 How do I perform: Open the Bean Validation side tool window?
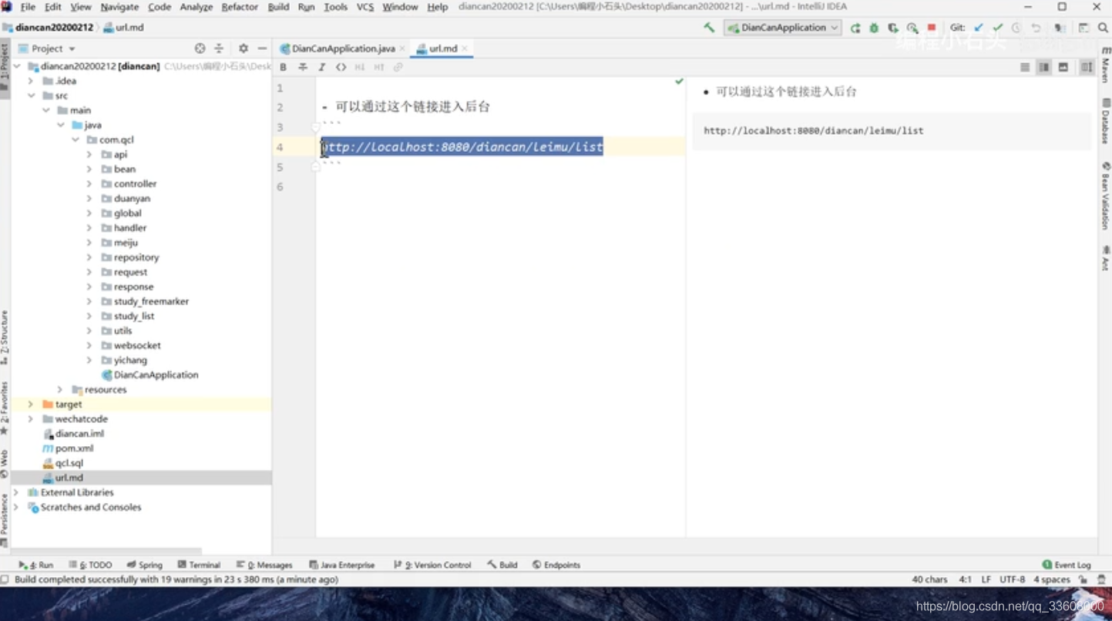[x=1106, y=196]
